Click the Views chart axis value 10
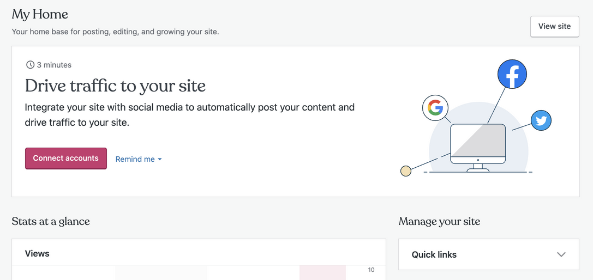This screenshot has height=280, width=593. pos(371,270)
